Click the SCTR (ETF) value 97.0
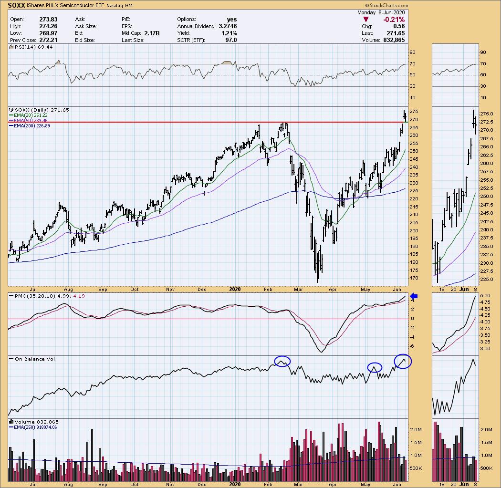This screenshot has width=501, height=488. click(231, 40)
